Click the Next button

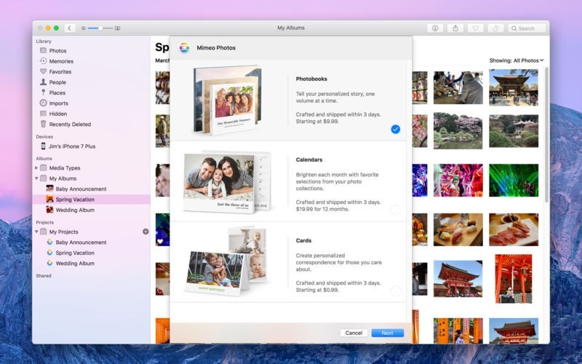pyautogui.click(x=387, y=333)
